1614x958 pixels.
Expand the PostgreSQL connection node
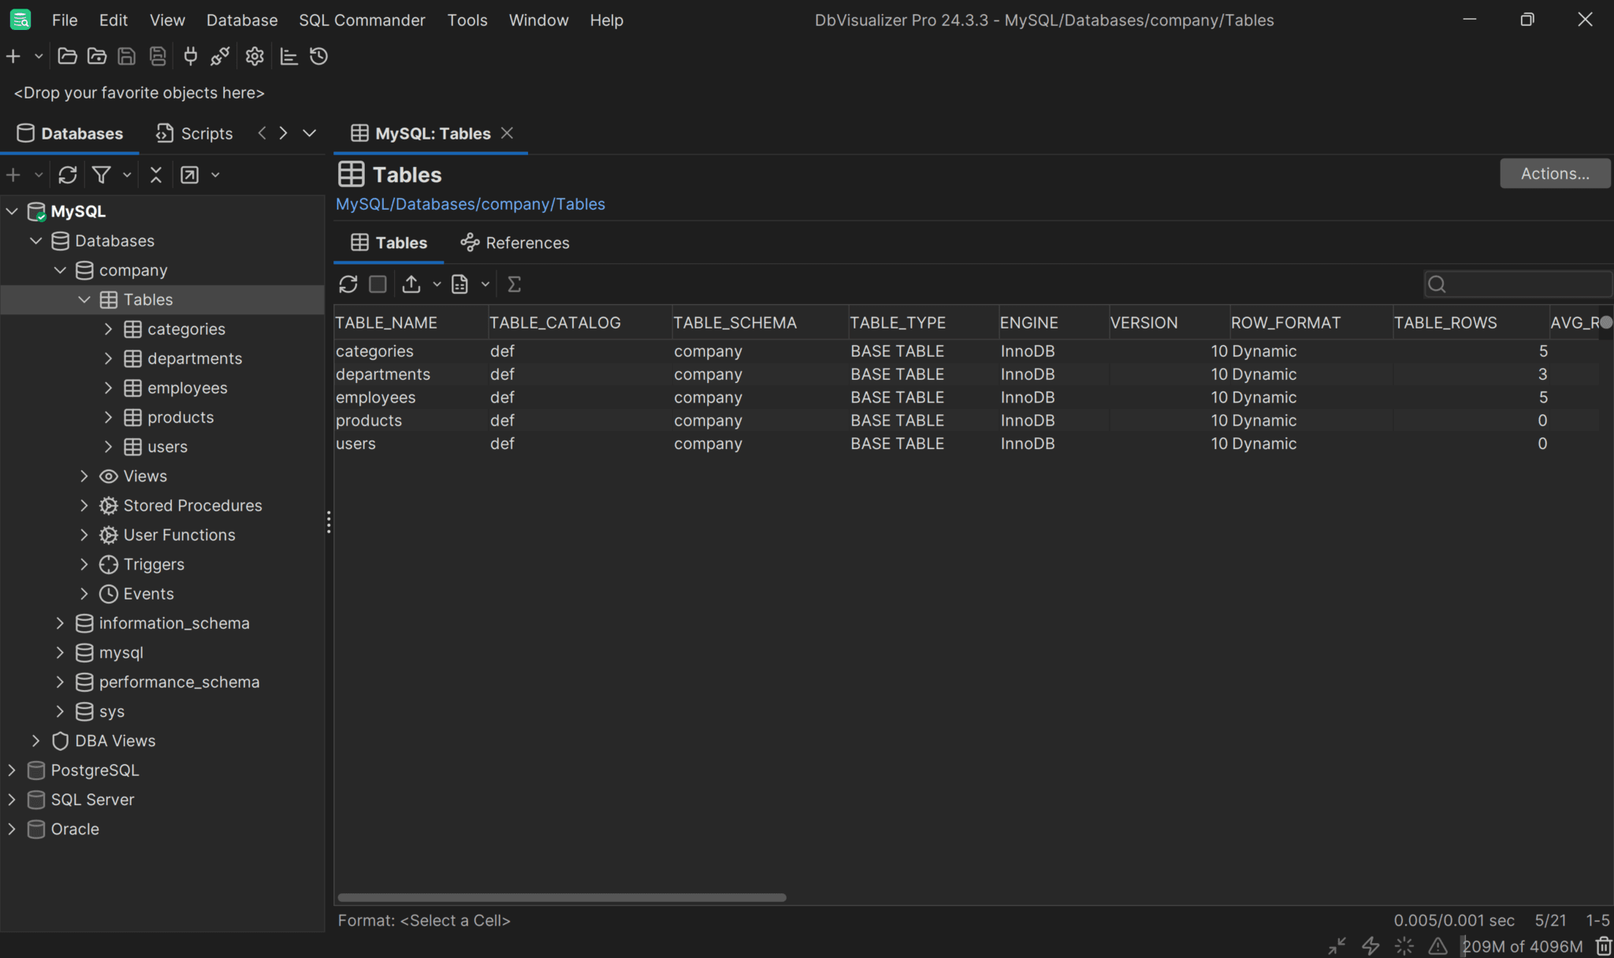point(12,770)
